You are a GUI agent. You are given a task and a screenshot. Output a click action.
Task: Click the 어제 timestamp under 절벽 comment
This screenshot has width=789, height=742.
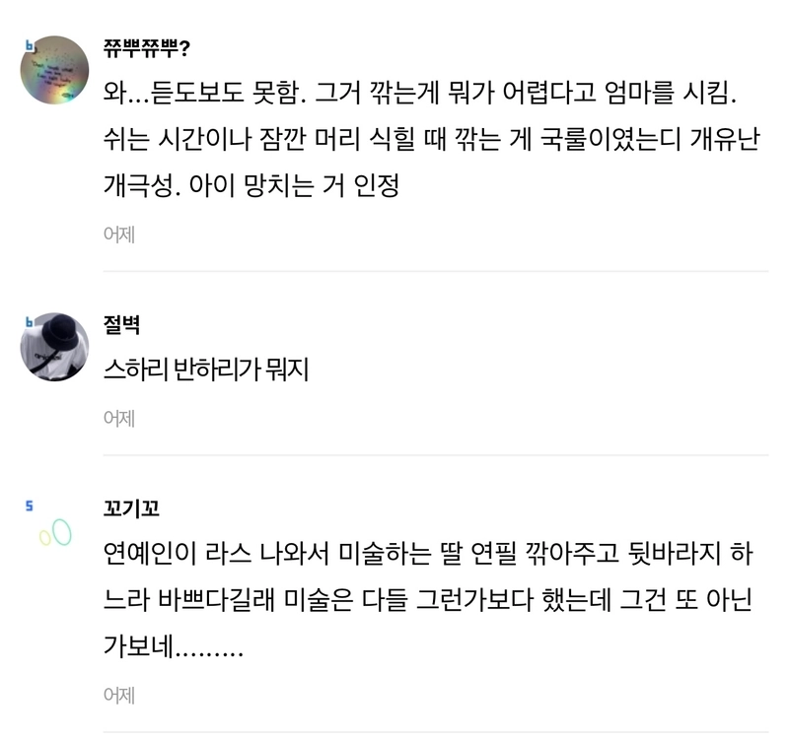119,418
